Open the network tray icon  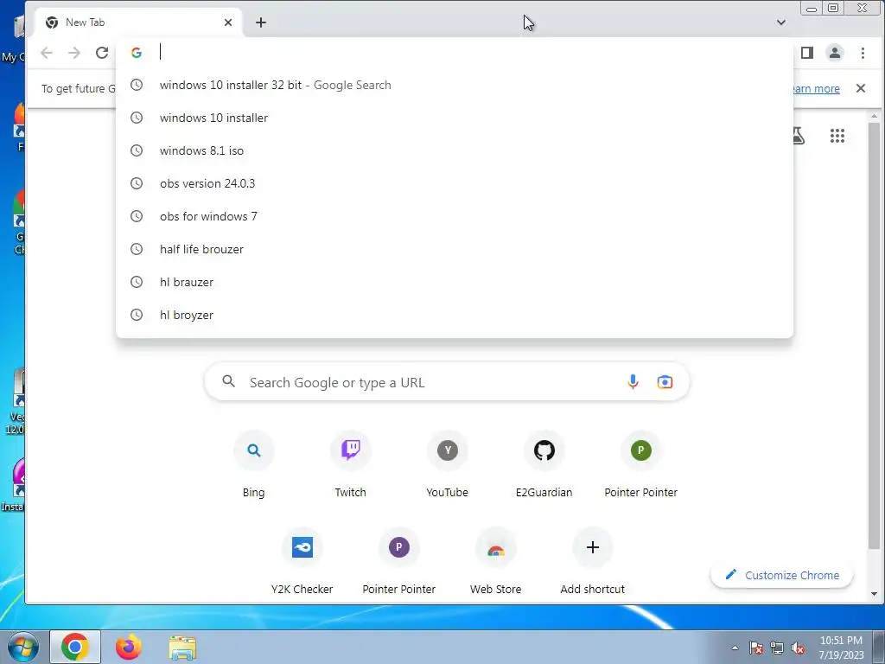click(777, 648)
